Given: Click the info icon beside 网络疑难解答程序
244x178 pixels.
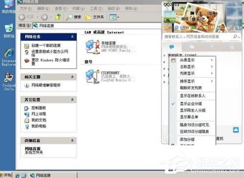Looking at the screenshot, I should pyautogui.click(x=27, y=86).
